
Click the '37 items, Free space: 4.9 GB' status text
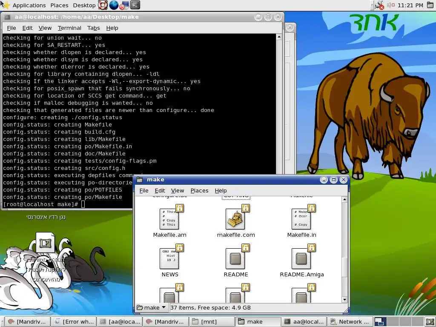[x=210, y=307]
